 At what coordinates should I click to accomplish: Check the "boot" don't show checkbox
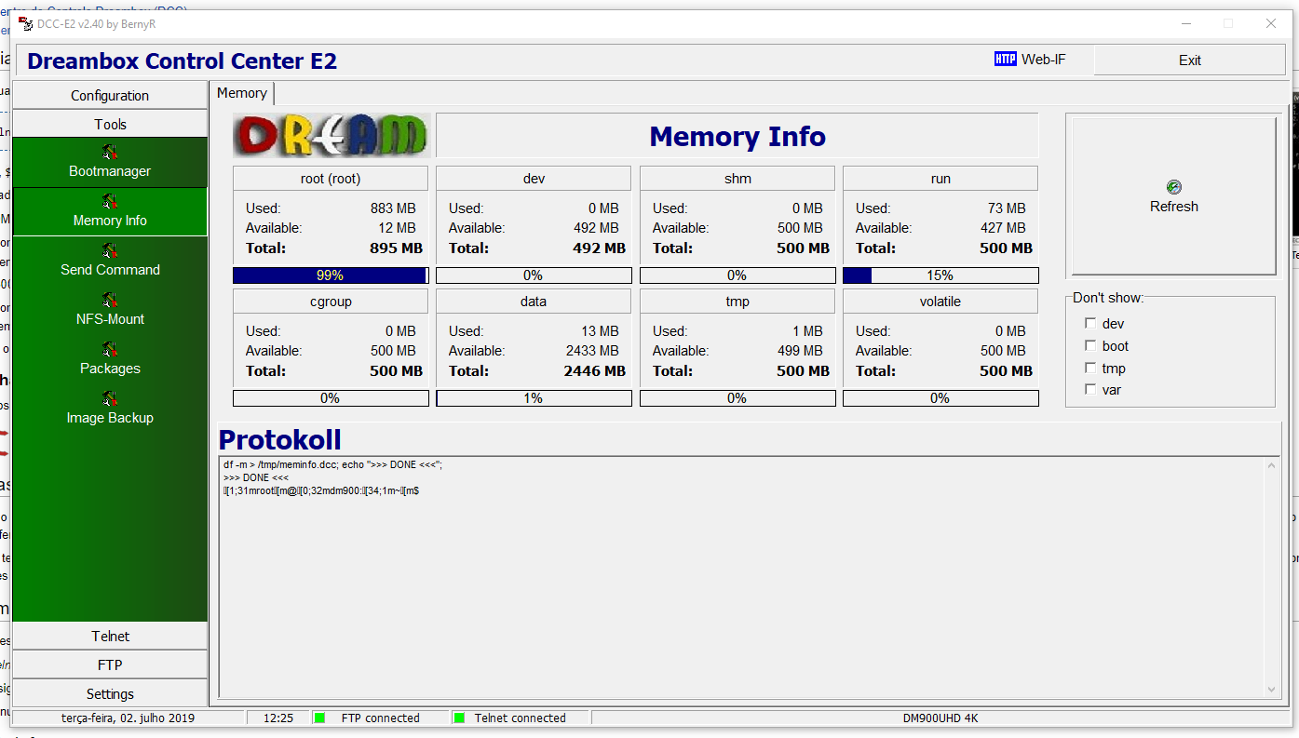pyautogui.click(x=1090, y=346)
